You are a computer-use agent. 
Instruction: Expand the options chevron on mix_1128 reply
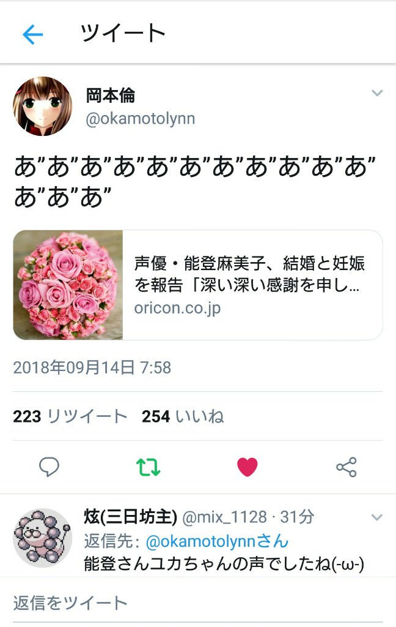click(x=377, y=517)
